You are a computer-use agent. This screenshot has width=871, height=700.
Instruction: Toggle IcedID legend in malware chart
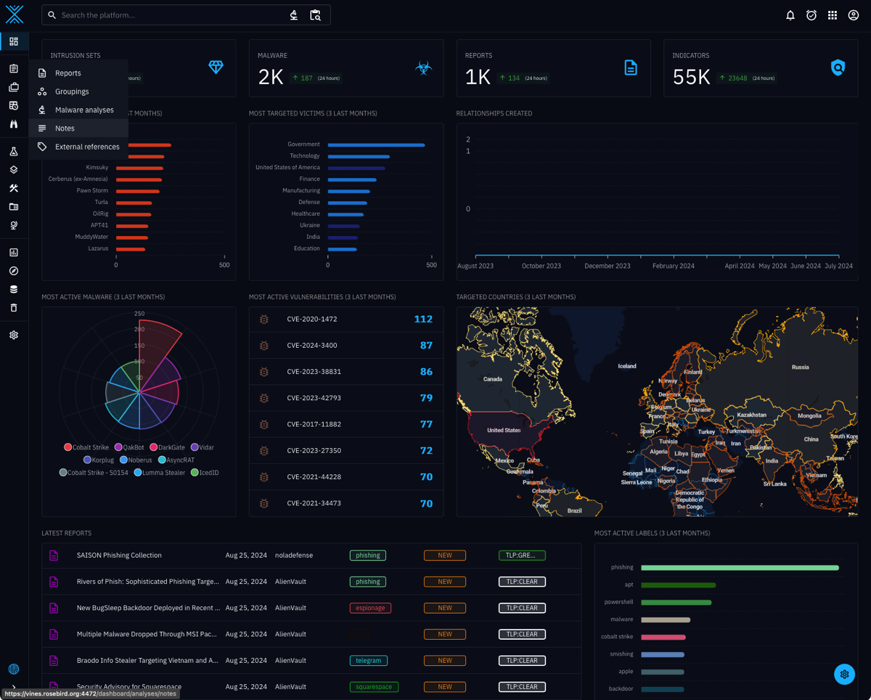tap(205, 473)
